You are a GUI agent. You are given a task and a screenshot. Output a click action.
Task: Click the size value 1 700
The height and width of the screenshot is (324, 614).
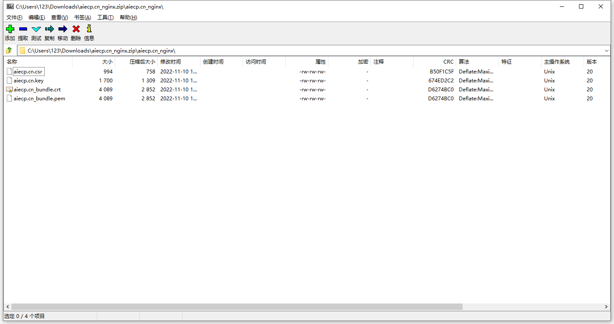106,81
